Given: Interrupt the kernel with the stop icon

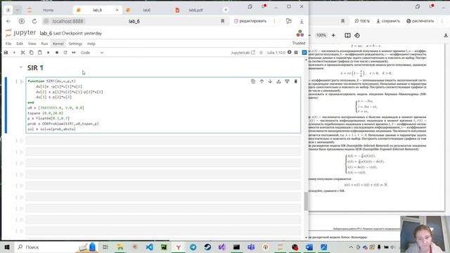Looking at the screenshot, I should [x=57, y=53].
